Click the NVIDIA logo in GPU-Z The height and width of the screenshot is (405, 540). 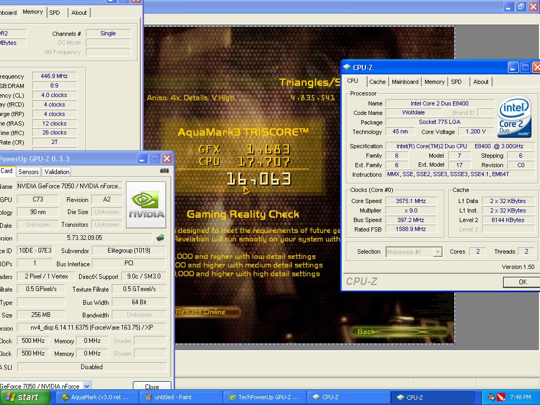click(146, 205)
